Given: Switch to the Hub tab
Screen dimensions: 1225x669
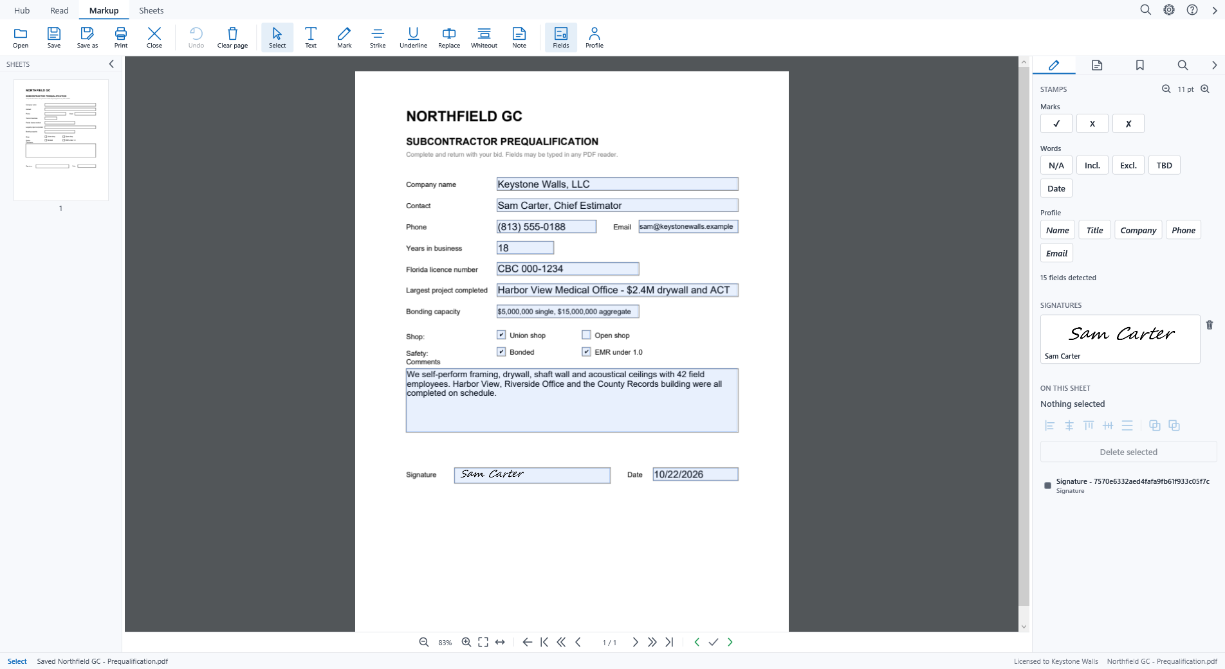Looking at the screenshot, I should tap(22, 10).
